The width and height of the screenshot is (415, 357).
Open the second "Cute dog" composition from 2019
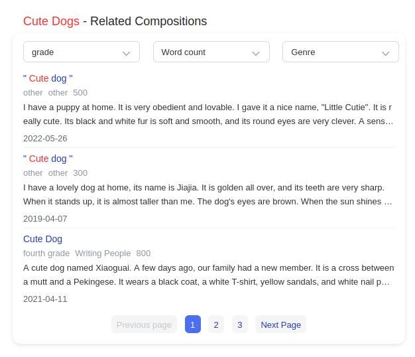48,159
